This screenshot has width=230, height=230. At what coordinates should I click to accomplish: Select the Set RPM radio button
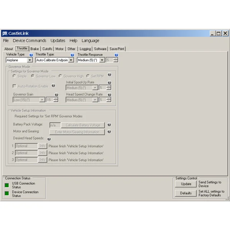(88, 76)
